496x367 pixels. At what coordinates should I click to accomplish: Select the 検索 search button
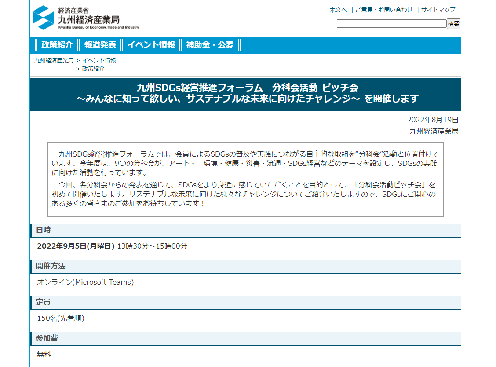coord(453,24)
